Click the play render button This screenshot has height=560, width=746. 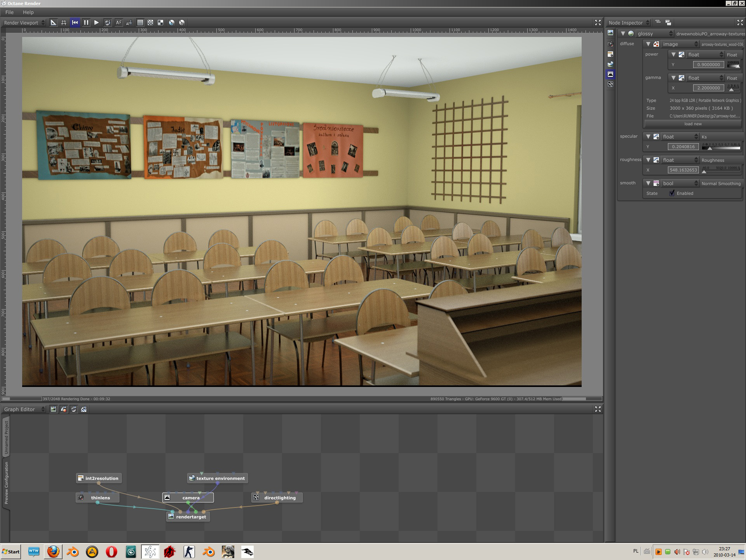pyautogui.click(x=96, y=23)
